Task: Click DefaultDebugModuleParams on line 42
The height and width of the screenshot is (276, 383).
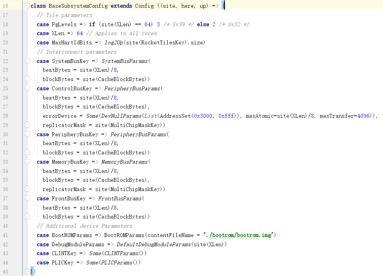Action: click(154, 244)
